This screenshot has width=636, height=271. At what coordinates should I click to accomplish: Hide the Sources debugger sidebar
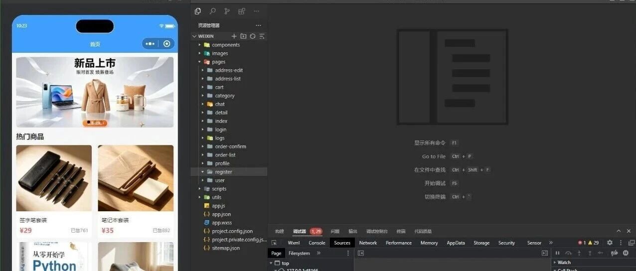tap(545, 253)
